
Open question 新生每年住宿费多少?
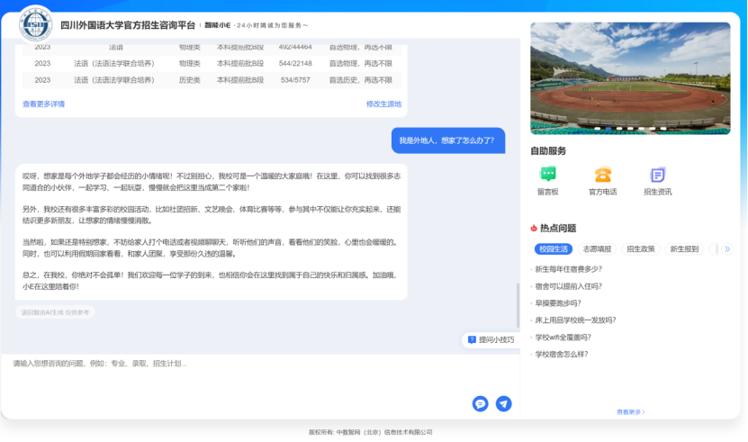click(568, 269)
